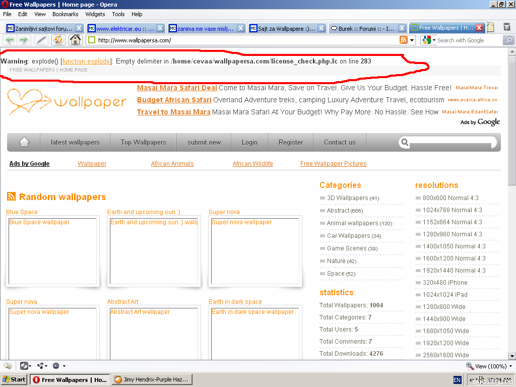The image size is (516, 387).
Task: Click the wallpaper site logo
Action: 67,101
